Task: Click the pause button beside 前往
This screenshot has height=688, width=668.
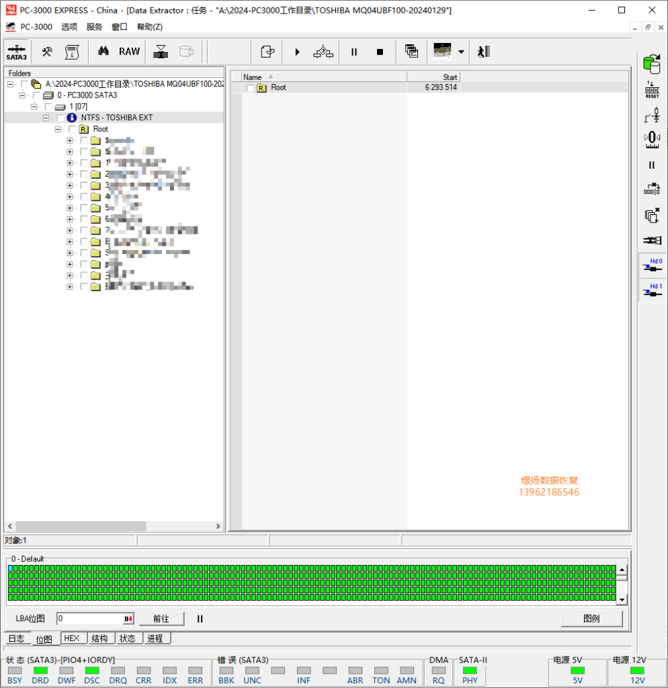Action: click(200, 619)
